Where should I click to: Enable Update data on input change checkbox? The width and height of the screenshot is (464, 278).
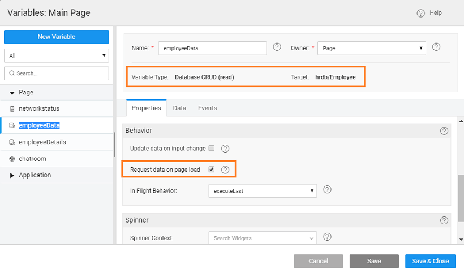coord(212,149)
